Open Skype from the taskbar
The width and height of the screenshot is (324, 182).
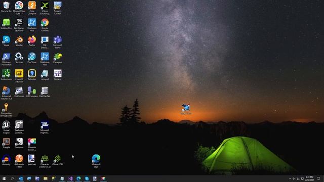[87, 178]
